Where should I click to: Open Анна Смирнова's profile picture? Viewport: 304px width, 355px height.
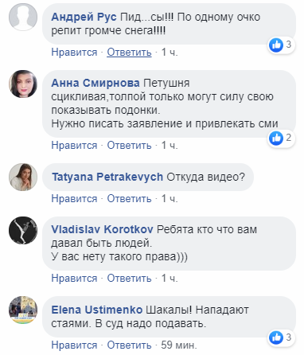23,84
